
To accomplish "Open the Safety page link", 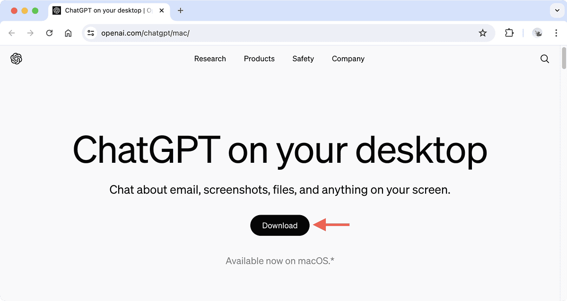I will coord(303,59).
